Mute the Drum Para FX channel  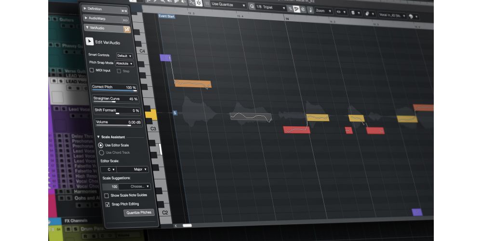(68, 229)
